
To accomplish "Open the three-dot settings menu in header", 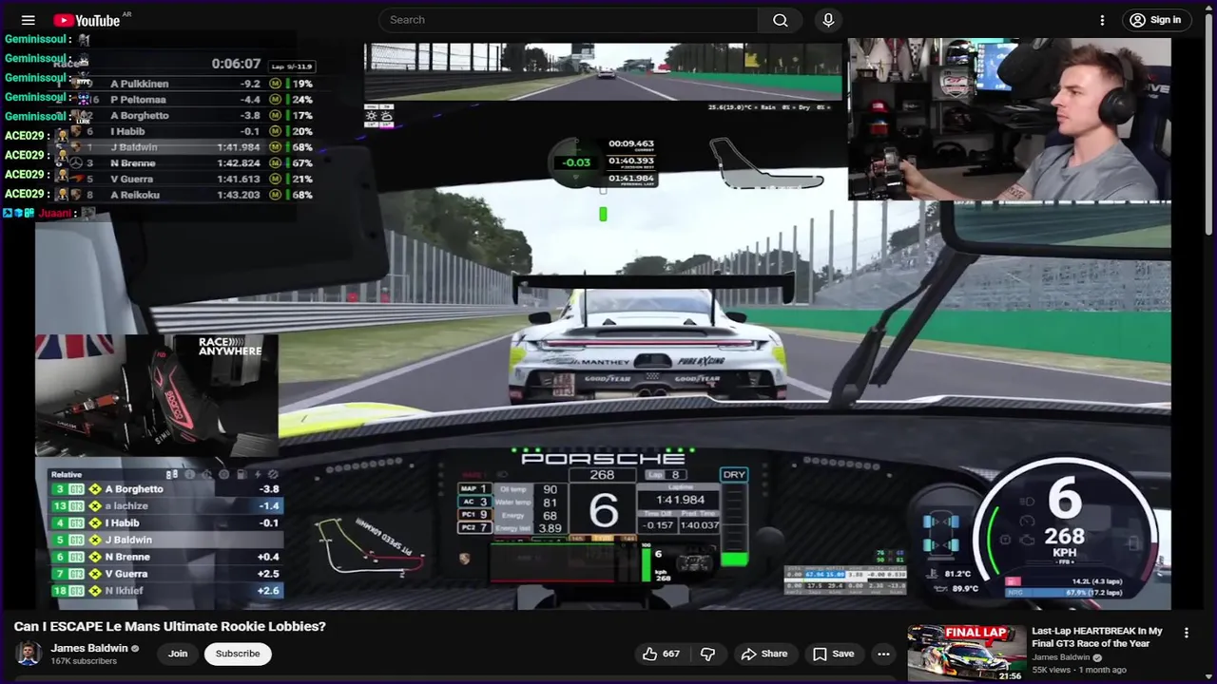I will 1102,20.
